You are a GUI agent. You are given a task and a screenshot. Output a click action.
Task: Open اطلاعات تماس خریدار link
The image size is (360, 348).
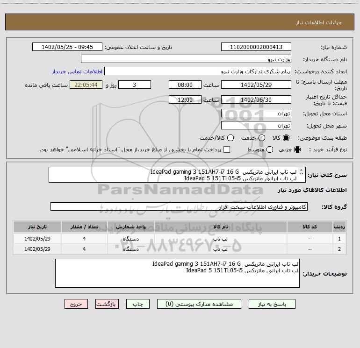pos(77,71)
